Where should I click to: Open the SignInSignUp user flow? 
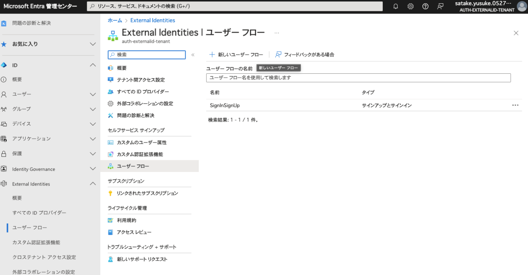pos(225,105)
